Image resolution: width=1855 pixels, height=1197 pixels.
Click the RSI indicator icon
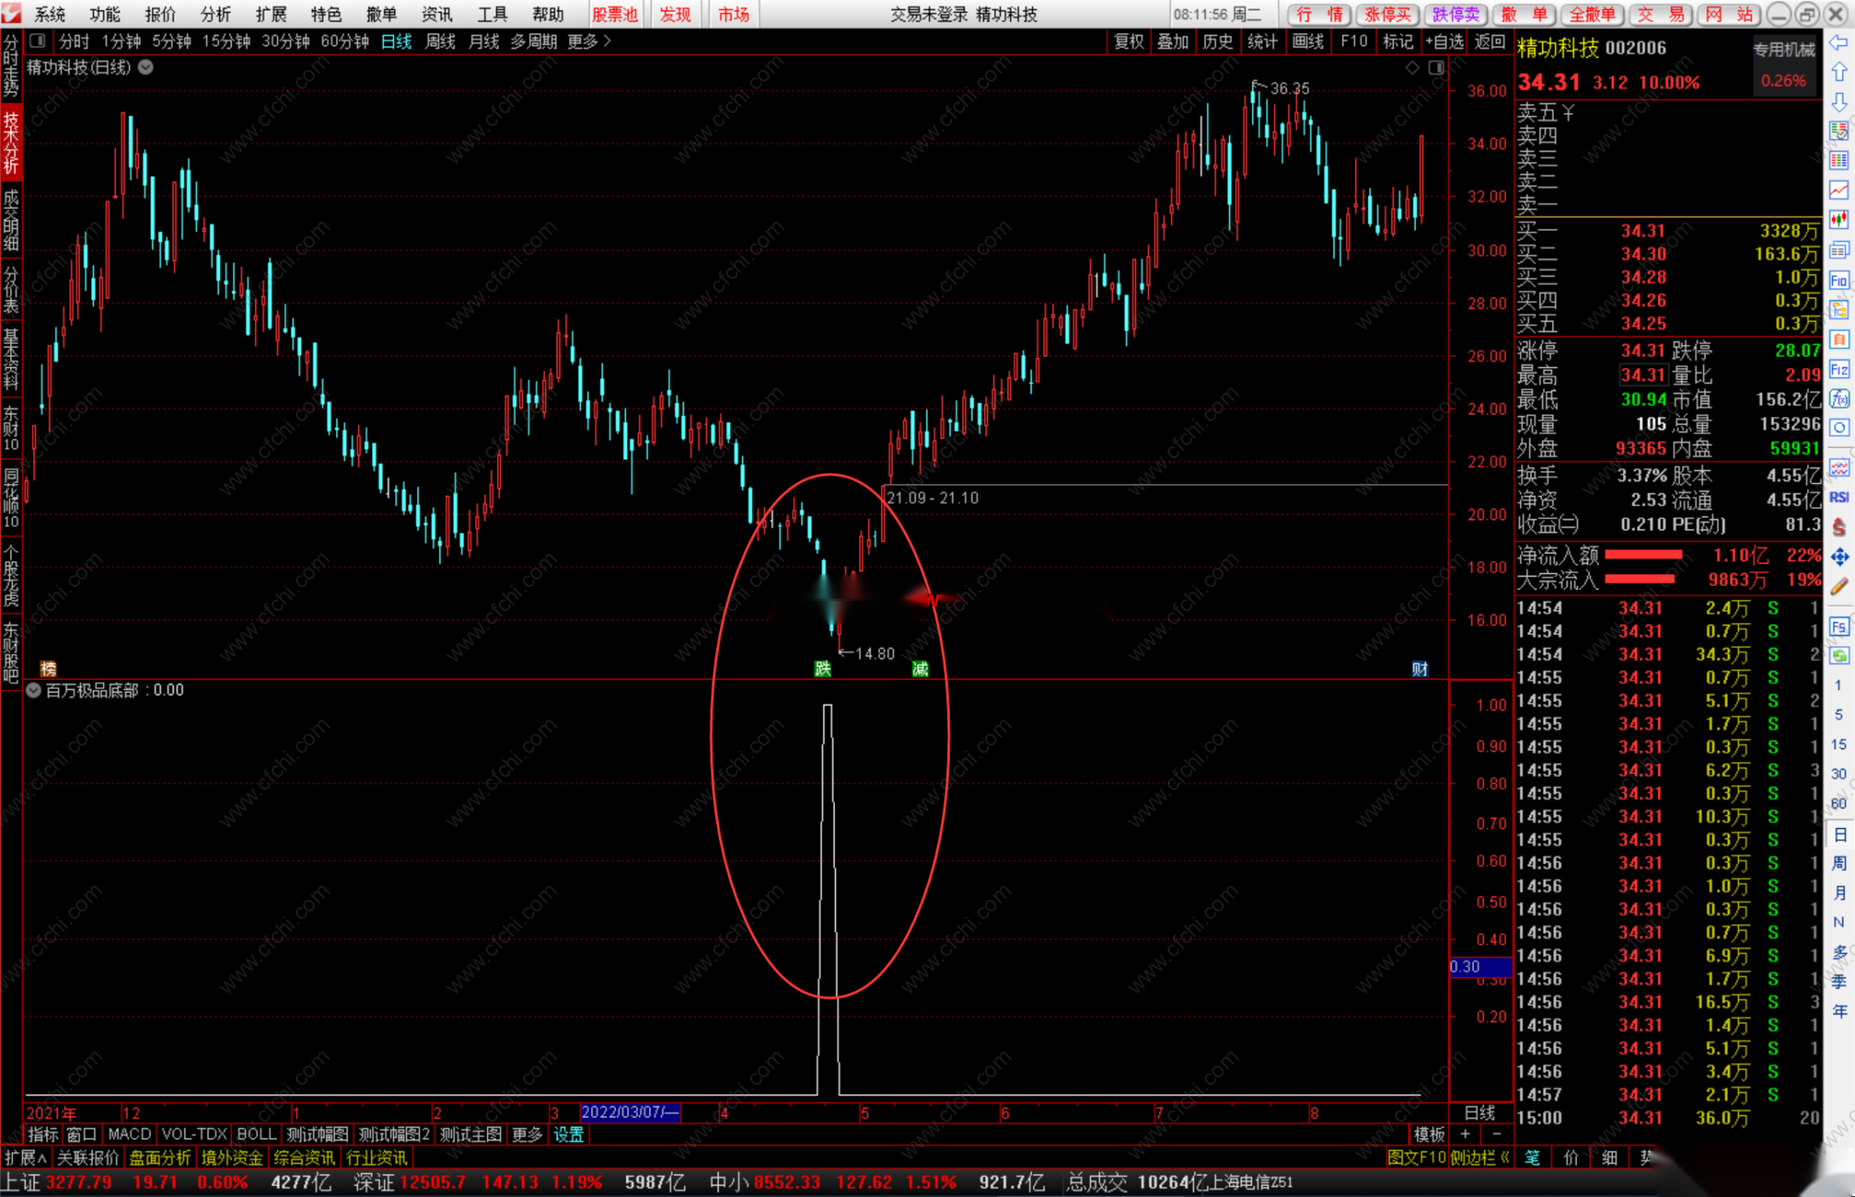[1838, 497]
